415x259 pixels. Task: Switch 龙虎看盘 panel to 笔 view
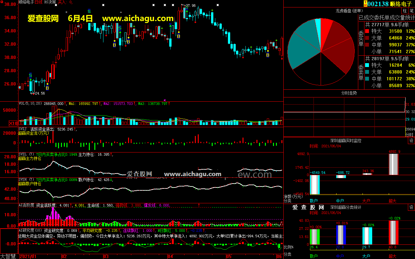(411, 11)
